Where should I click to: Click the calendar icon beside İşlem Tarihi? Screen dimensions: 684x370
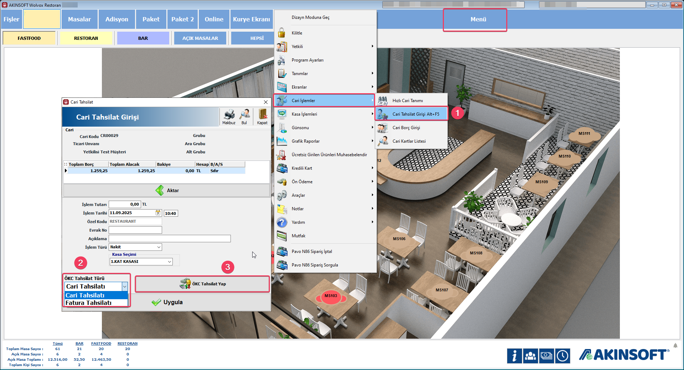click(158, 213)
